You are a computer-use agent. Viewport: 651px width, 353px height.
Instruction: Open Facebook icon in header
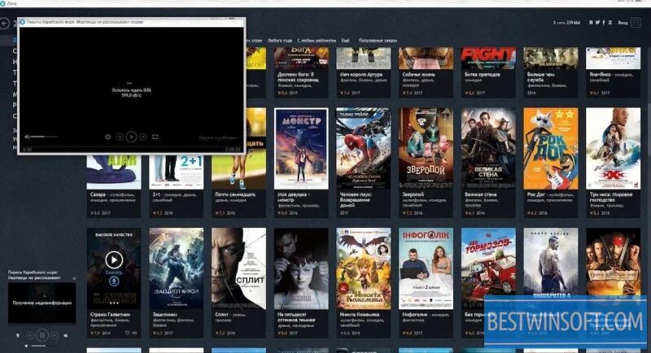pyautogui.click(x=604, y=23)
